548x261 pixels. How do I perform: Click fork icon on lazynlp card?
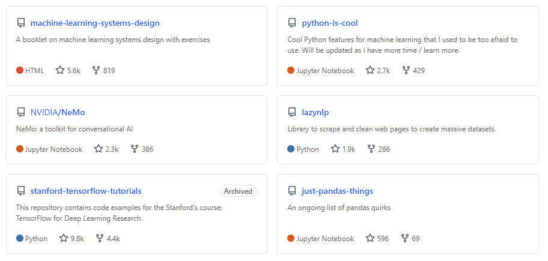pyautogui.click(x=371, y=149)
